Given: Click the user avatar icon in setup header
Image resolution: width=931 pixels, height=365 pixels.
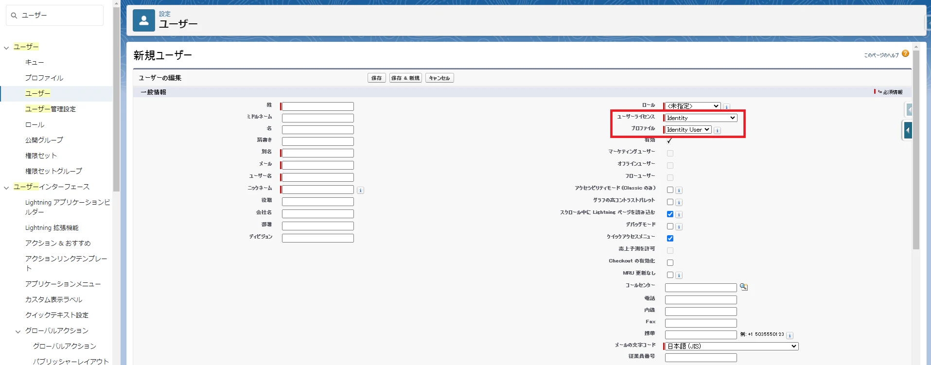Looking at the screenshot, I should click(x=144, y=20).
